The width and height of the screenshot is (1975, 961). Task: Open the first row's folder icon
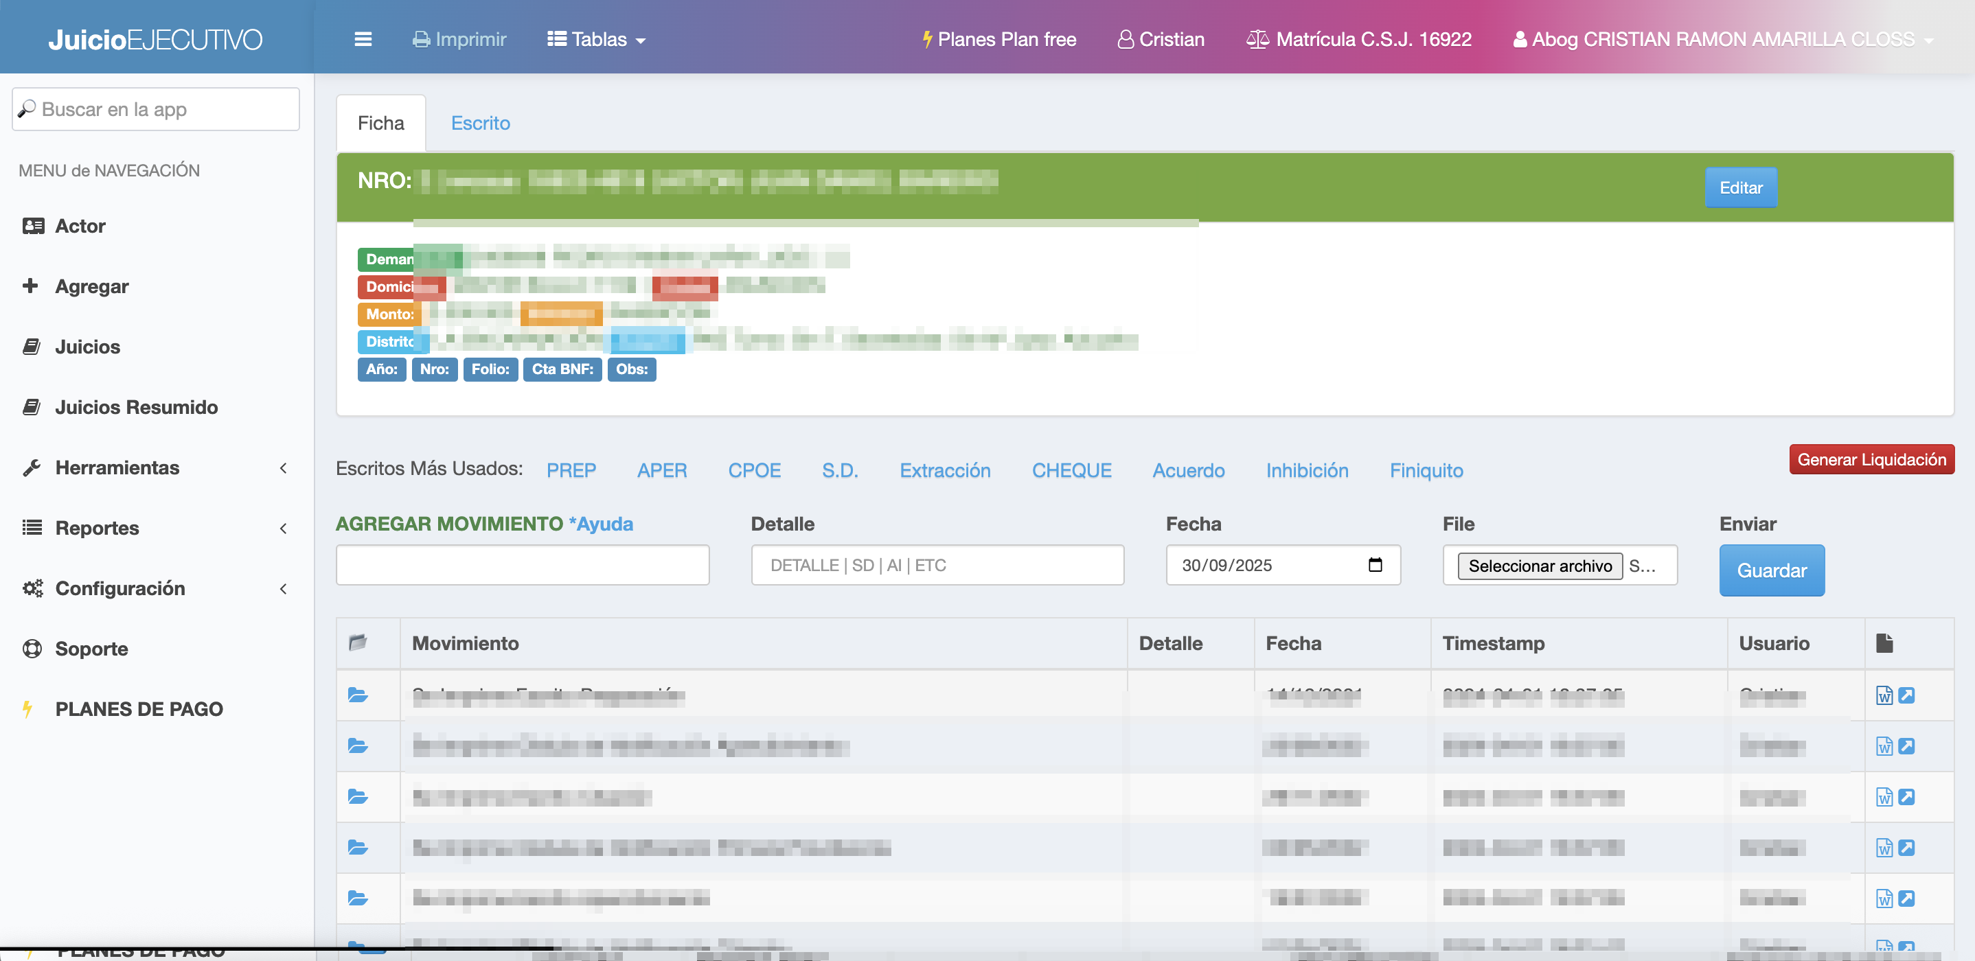tap(357, 695)
